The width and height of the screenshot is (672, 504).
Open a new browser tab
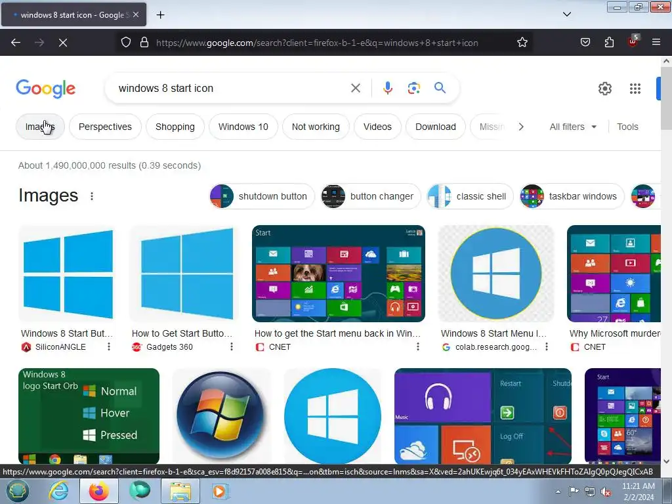click(160, 15)
